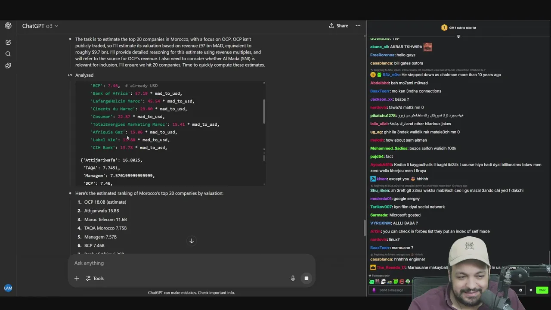Open R3z_n0v username in stream chat
The image size is (551, 310).
click(x=391, y=75)
